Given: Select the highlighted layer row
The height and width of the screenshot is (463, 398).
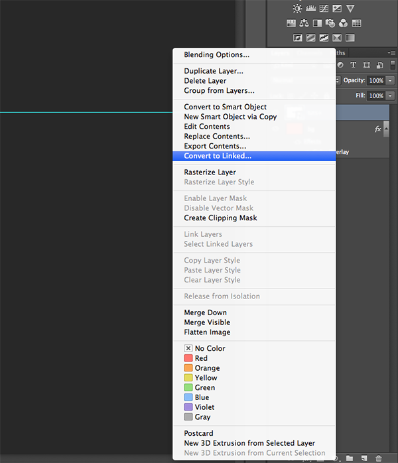Looking at the screenshot, I should coord(362,113).
